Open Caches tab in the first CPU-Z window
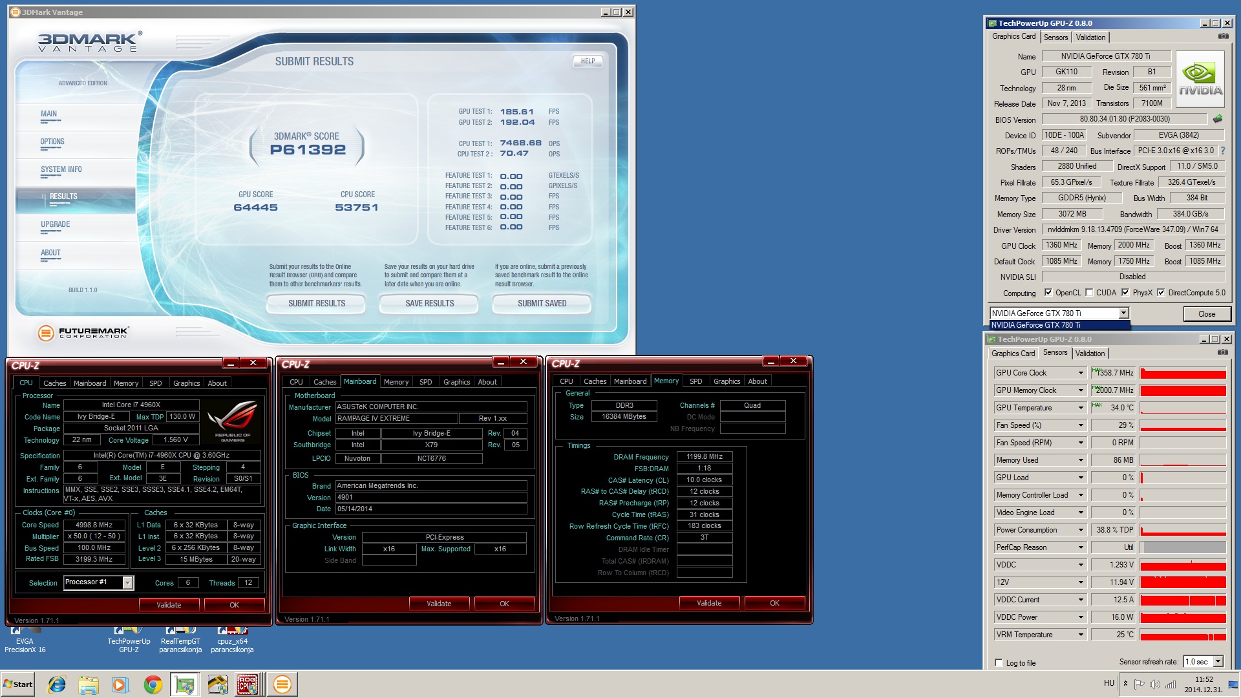The image size is (1241, 698). click(x=54, y=383)
